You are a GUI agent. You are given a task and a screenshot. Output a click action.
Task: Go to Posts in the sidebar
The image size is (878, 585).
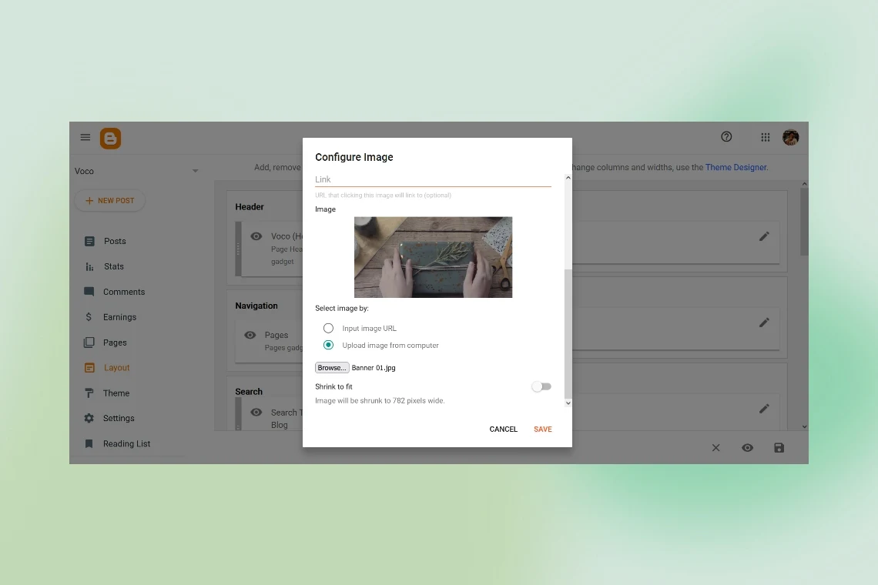point(115,241)
